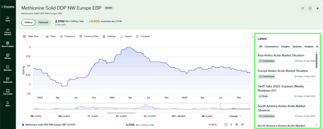This screenshot has width=323, height=129.
Task: Open Frequency options
Action: 68,36
